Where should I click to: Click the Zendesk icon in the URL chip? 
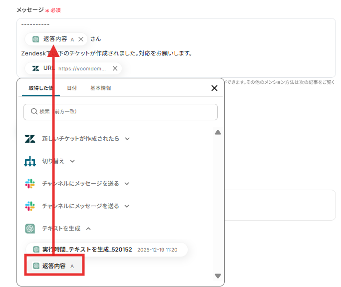pos(35,68)
